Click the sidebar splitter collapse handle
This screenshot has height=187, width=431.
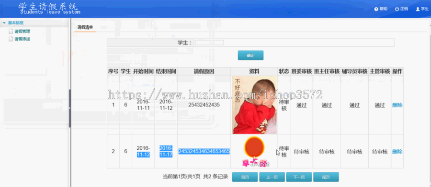(x=70, y=108)
